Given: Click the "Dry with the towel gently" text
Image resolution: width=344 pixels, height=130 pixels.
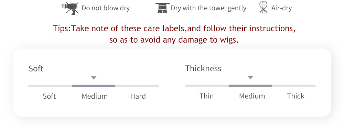Looking at the screenshot, I should coord(209,8).
